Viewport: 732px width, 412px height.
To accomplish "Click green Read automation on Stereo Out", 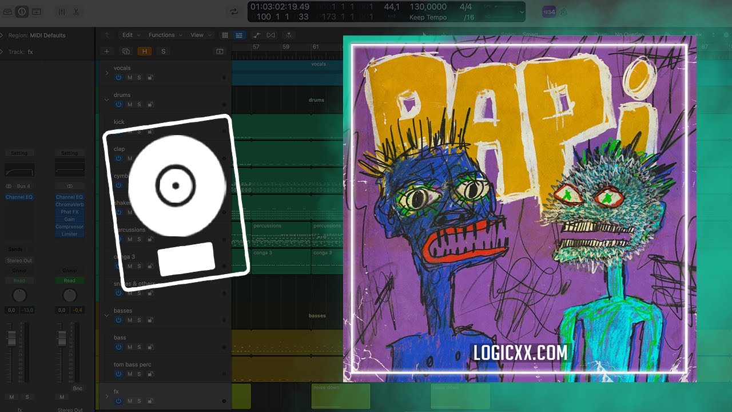I will coord(70,280).
